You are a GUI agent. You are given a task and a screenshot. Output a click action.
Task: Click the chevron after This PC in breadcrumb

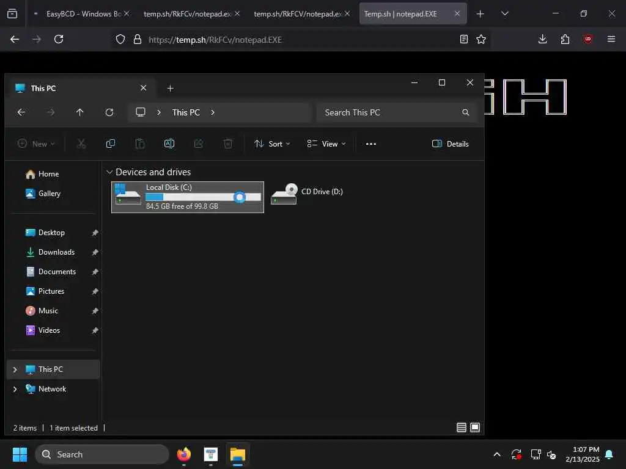(x=213, y=112)
